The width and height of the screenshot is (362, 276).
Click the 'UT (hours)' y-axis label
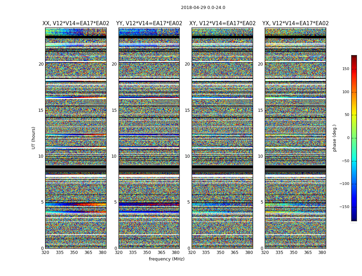[34, 138]
